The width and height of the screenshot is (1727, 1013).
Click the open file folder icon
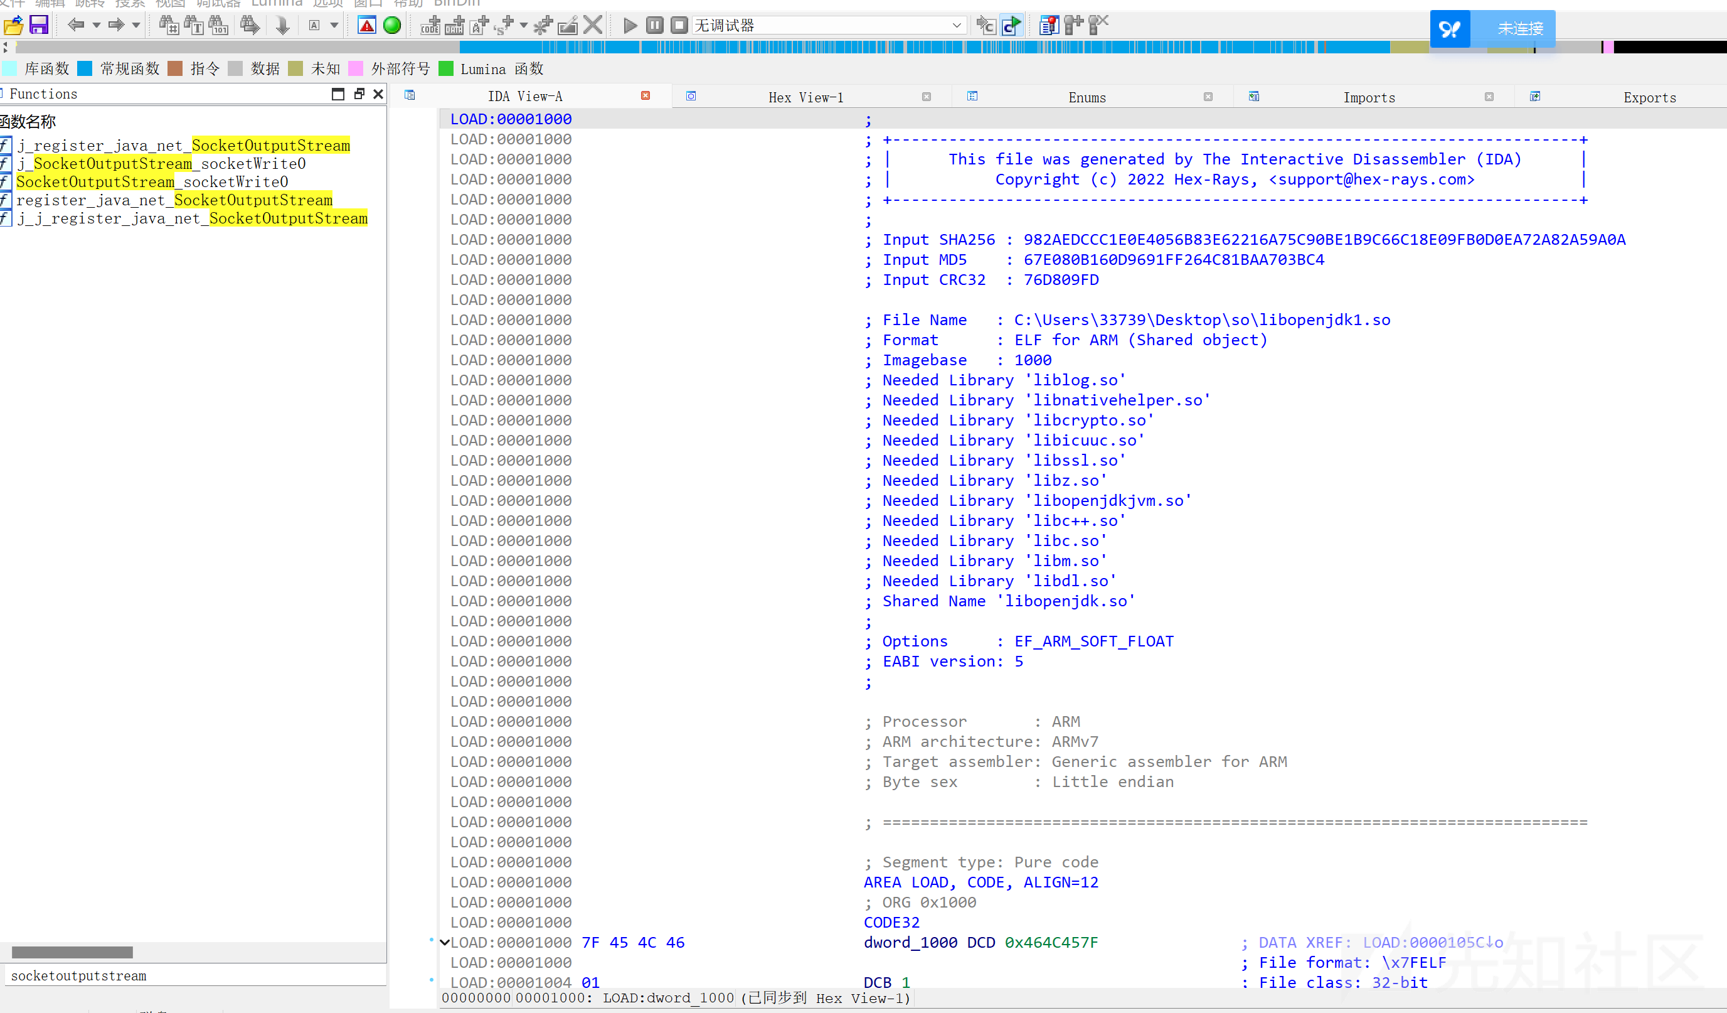[x=13, y=26]
